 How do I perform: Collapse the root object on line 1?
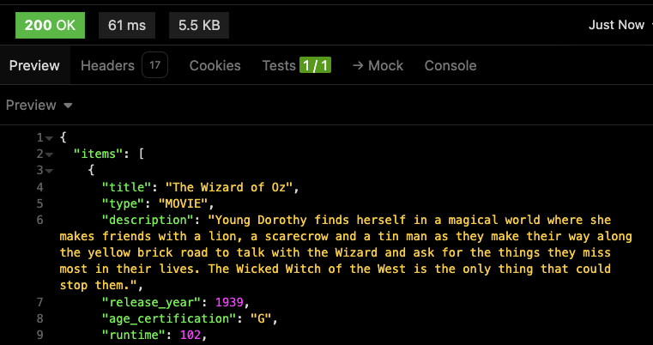tap(50, 138)
